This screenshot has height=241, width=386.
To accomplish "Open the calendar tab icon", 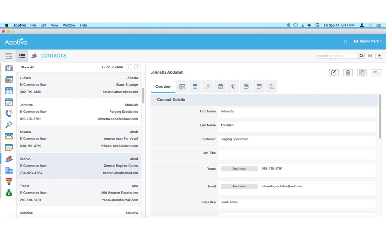I will [x=195, y=87].
